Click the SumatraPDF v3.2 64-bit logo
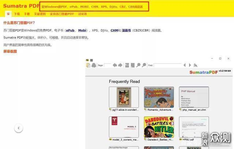Screen dimensions: 234x149 coord(210,72)
